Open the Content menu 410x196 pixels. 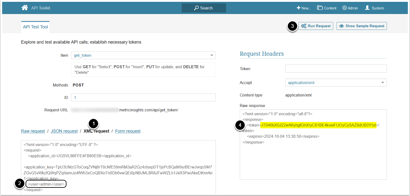pos(327,8)
